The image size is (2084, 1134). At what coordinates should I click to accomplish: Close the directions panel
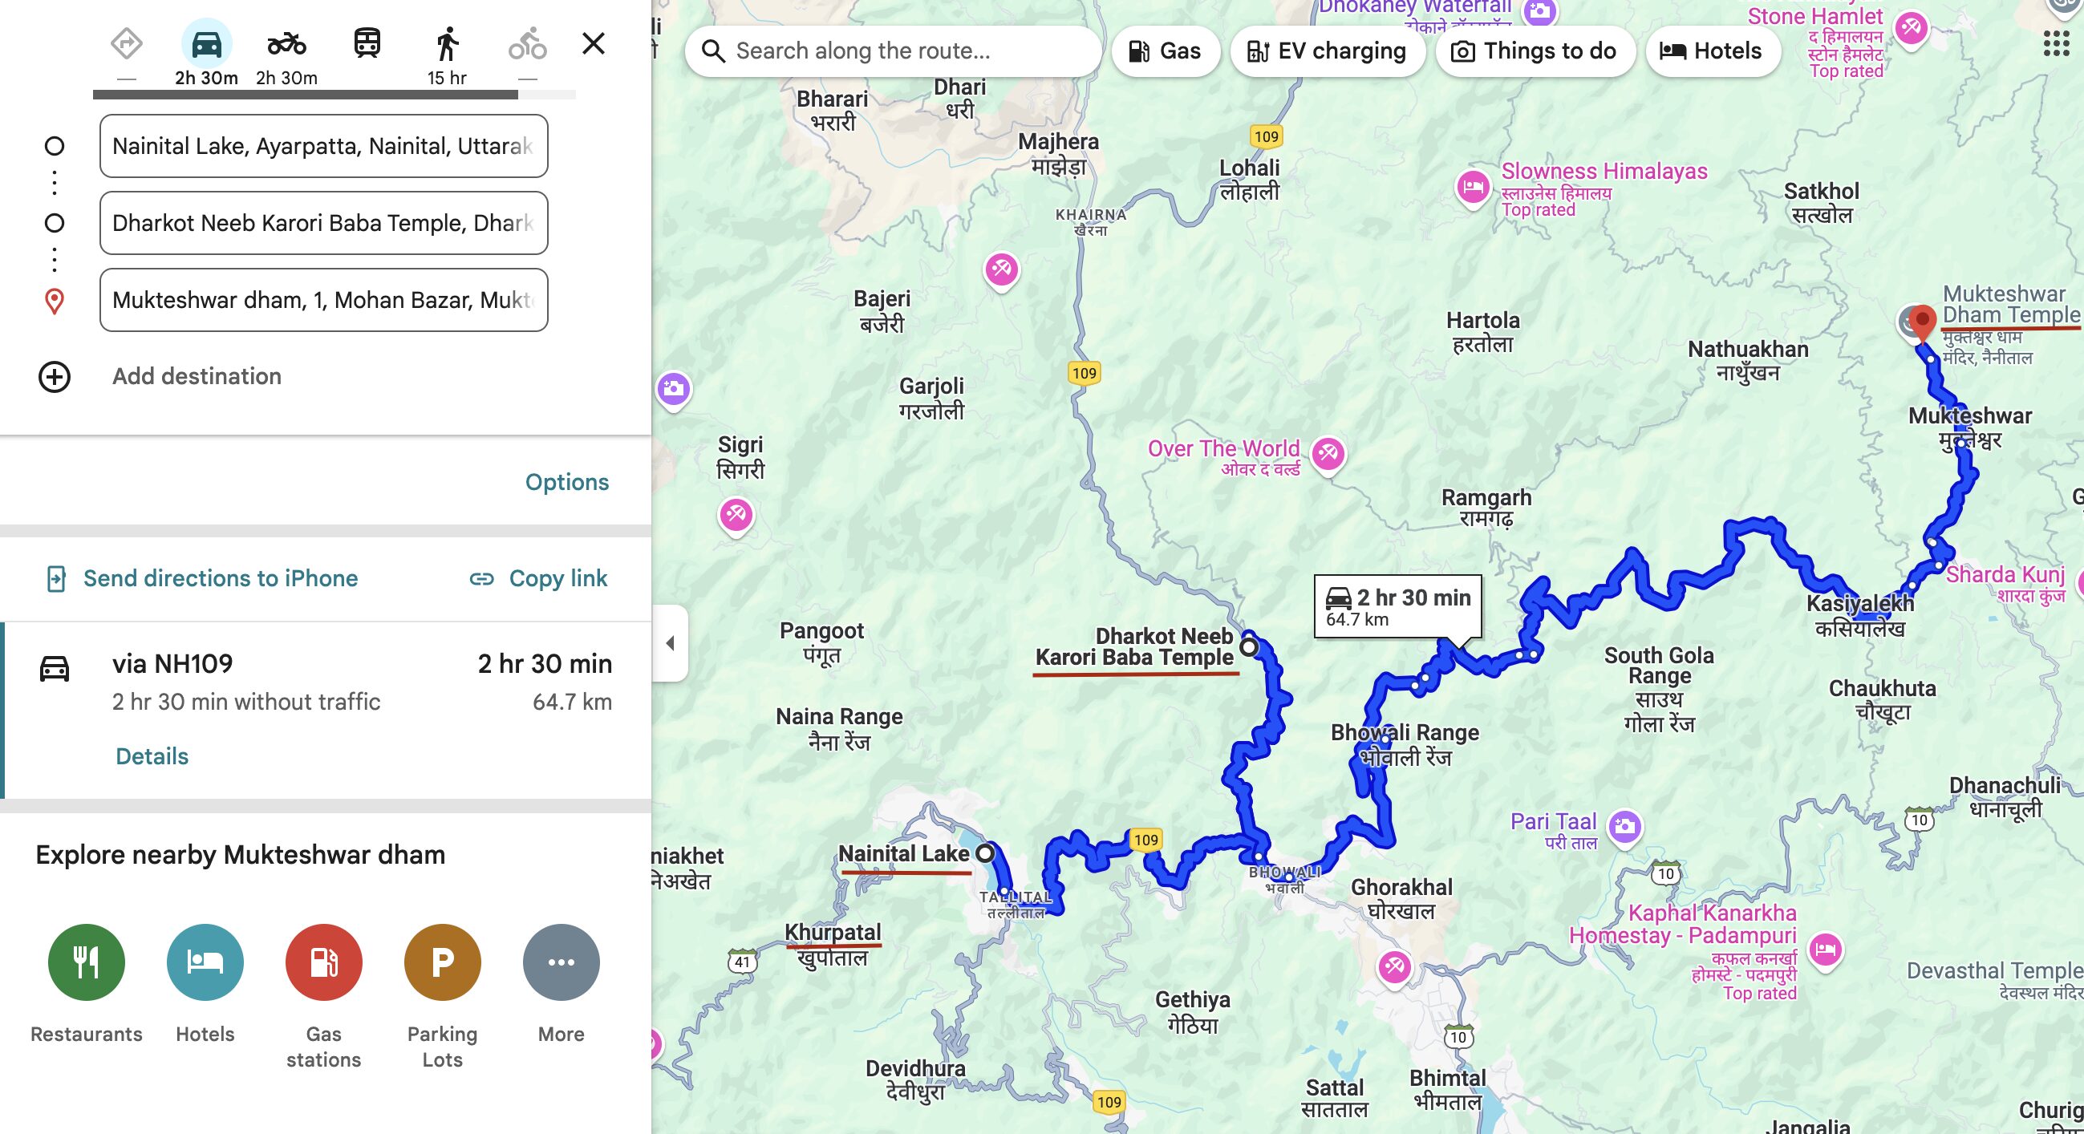(x=594, y=43)
